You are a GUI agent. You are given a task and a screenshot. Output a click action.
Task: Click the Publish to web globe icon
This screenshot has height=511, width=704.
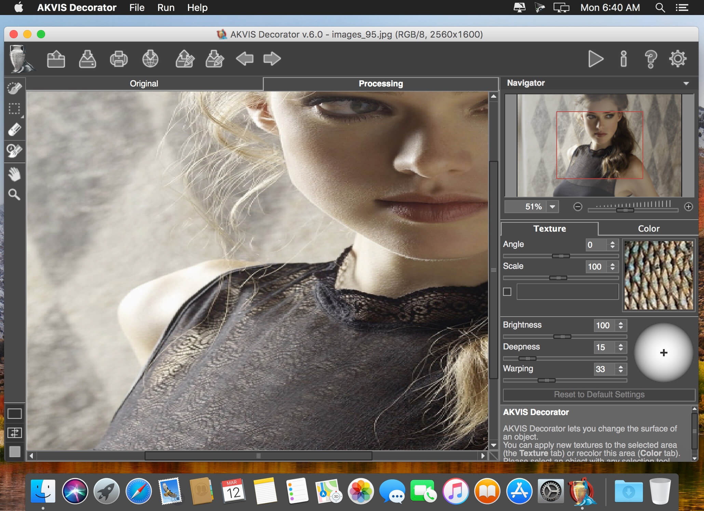coord(150,59)
